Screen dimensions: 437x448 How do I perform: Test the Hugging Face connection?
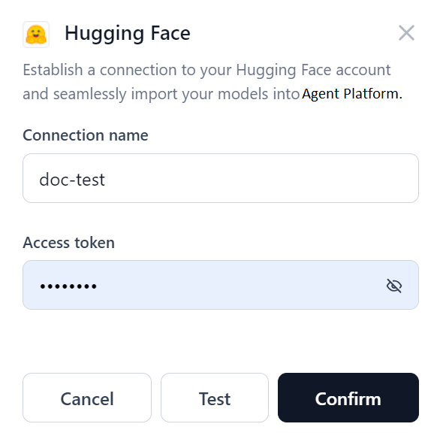(x=215, y=398)
